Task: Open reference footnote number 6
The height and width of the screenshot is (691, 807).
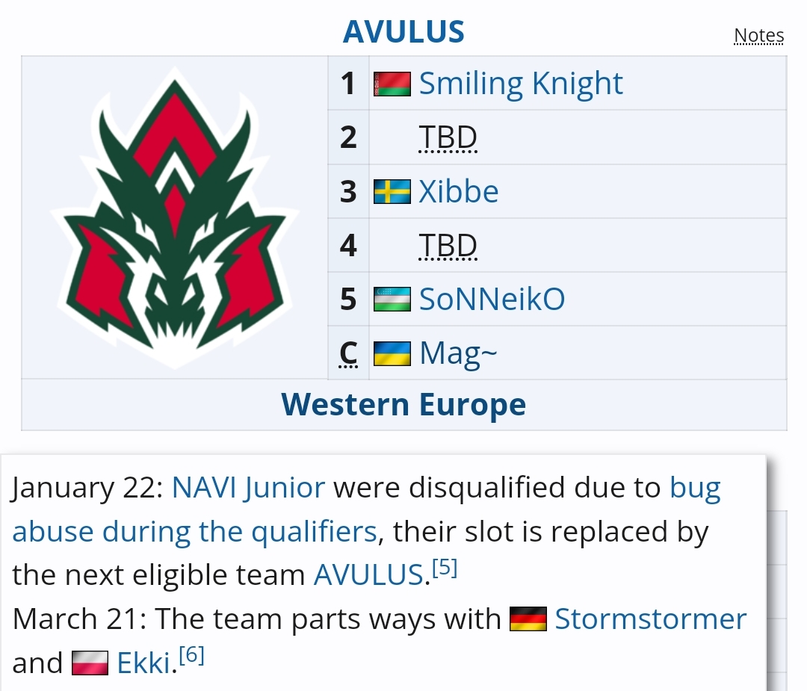Action: [192, 657]
